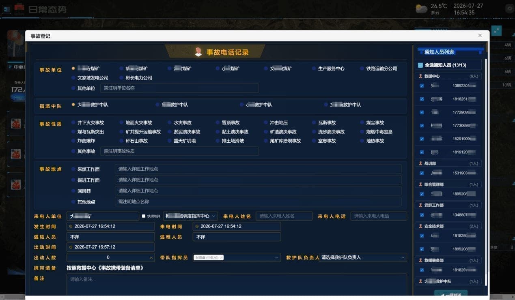Image resolution: width=515 pixels, height=300 pixels.
Task: Click the 2026-07-27 date in top bar
Action: click(468, 6)
